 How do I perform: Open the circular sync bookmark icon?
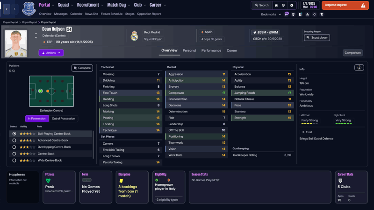314,14
